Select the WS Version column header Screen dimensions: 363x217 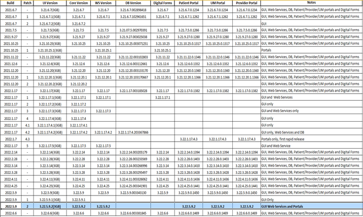[x=103, y=3]
